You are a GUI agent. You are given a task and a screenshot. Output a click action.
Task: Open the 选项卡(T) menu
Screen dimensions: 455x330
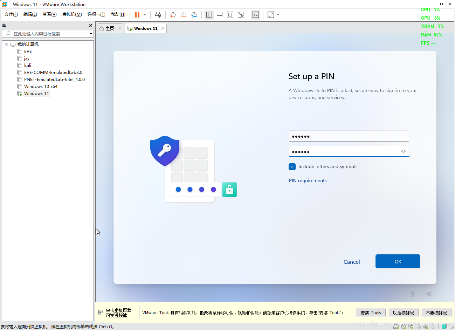(x=96, y=14)
